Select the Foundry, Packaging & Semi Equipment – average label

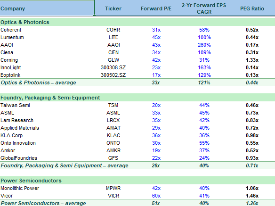tap(65, 165)
